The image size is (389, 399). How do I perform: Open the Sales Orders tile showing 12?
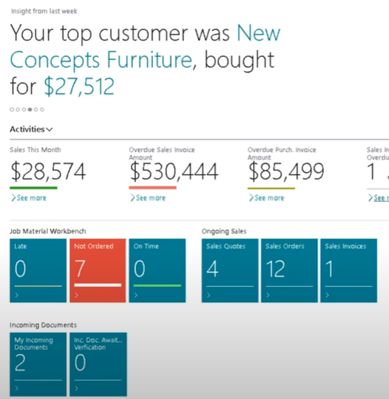(x=289, y=270)
